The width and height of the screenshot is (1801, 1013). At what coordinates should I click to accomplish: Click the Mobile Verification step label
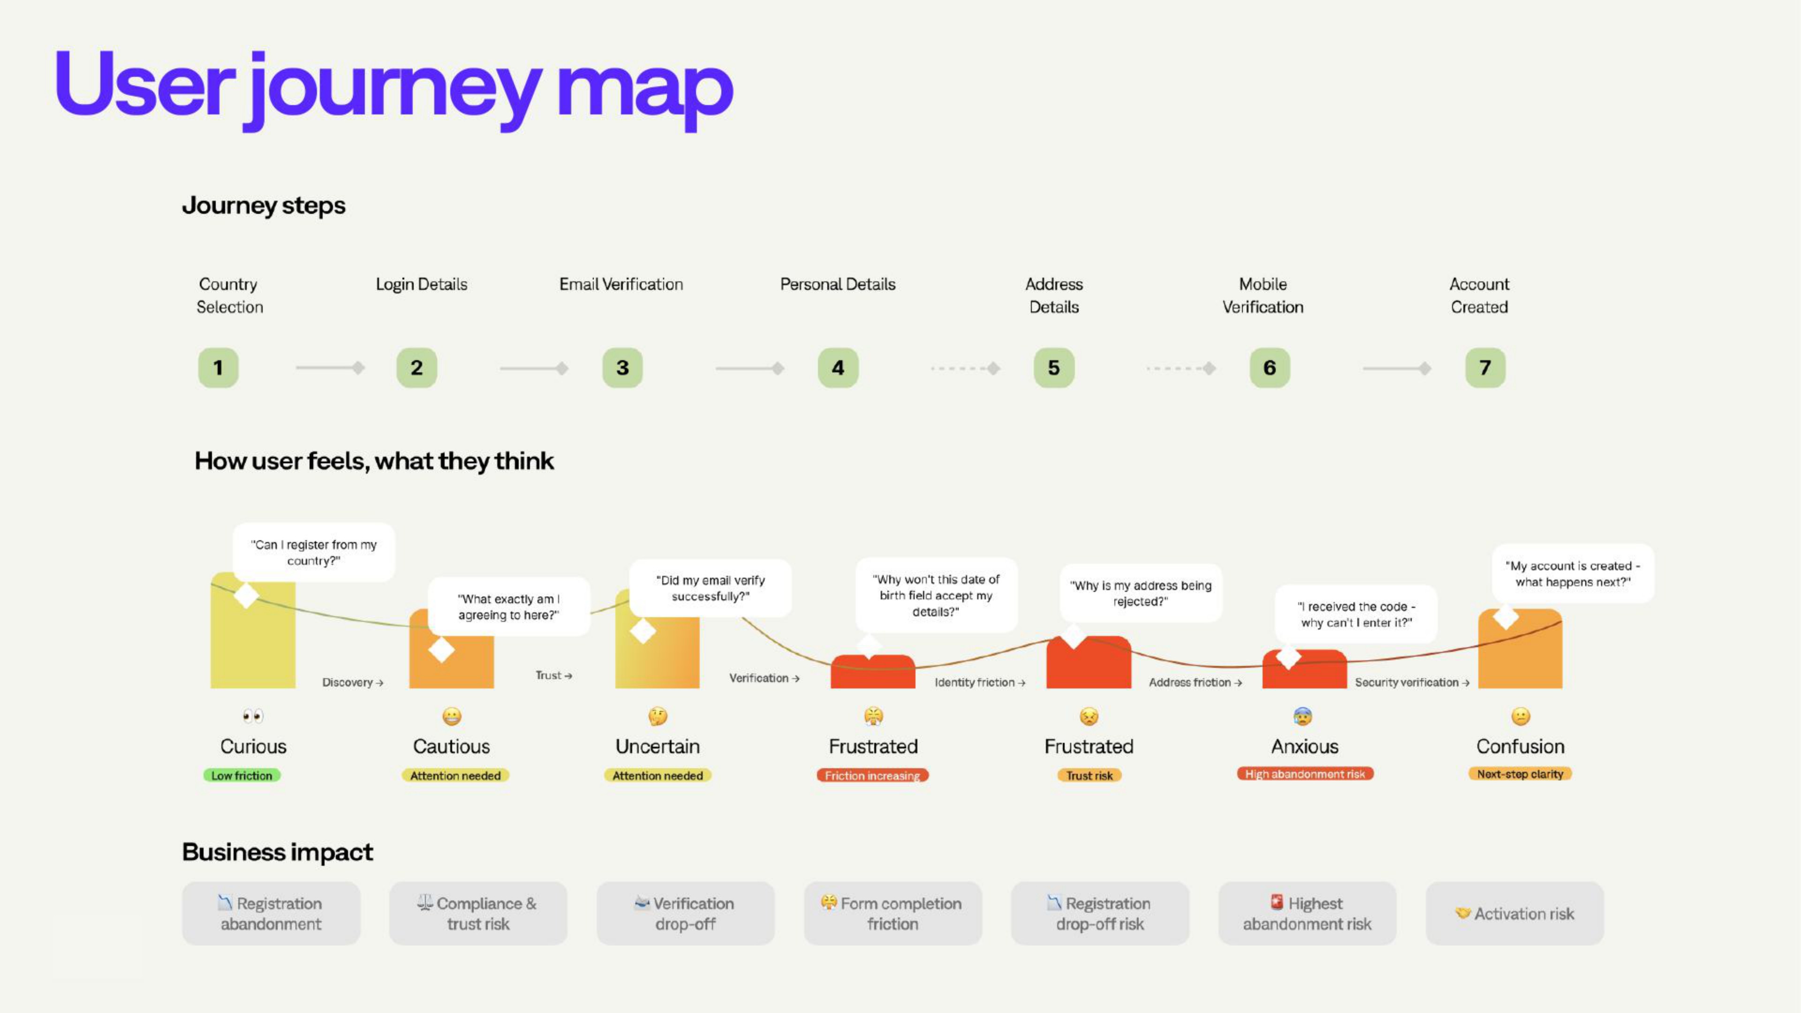[1263, 296]
